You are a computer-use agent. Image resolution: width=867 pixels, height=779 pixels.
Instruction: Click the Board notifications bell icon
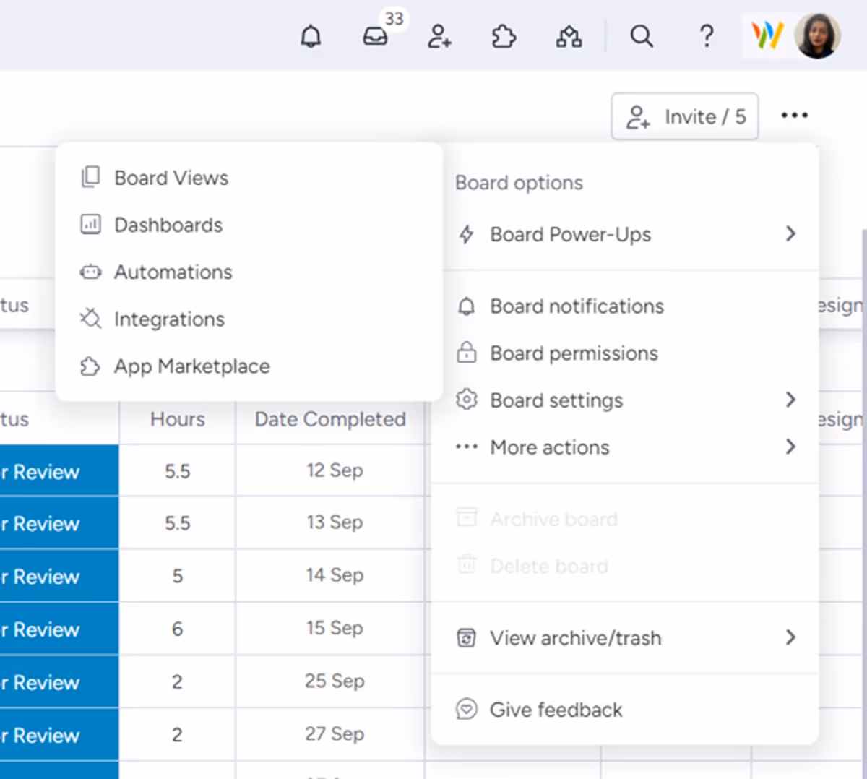click(x=467, y=306)
